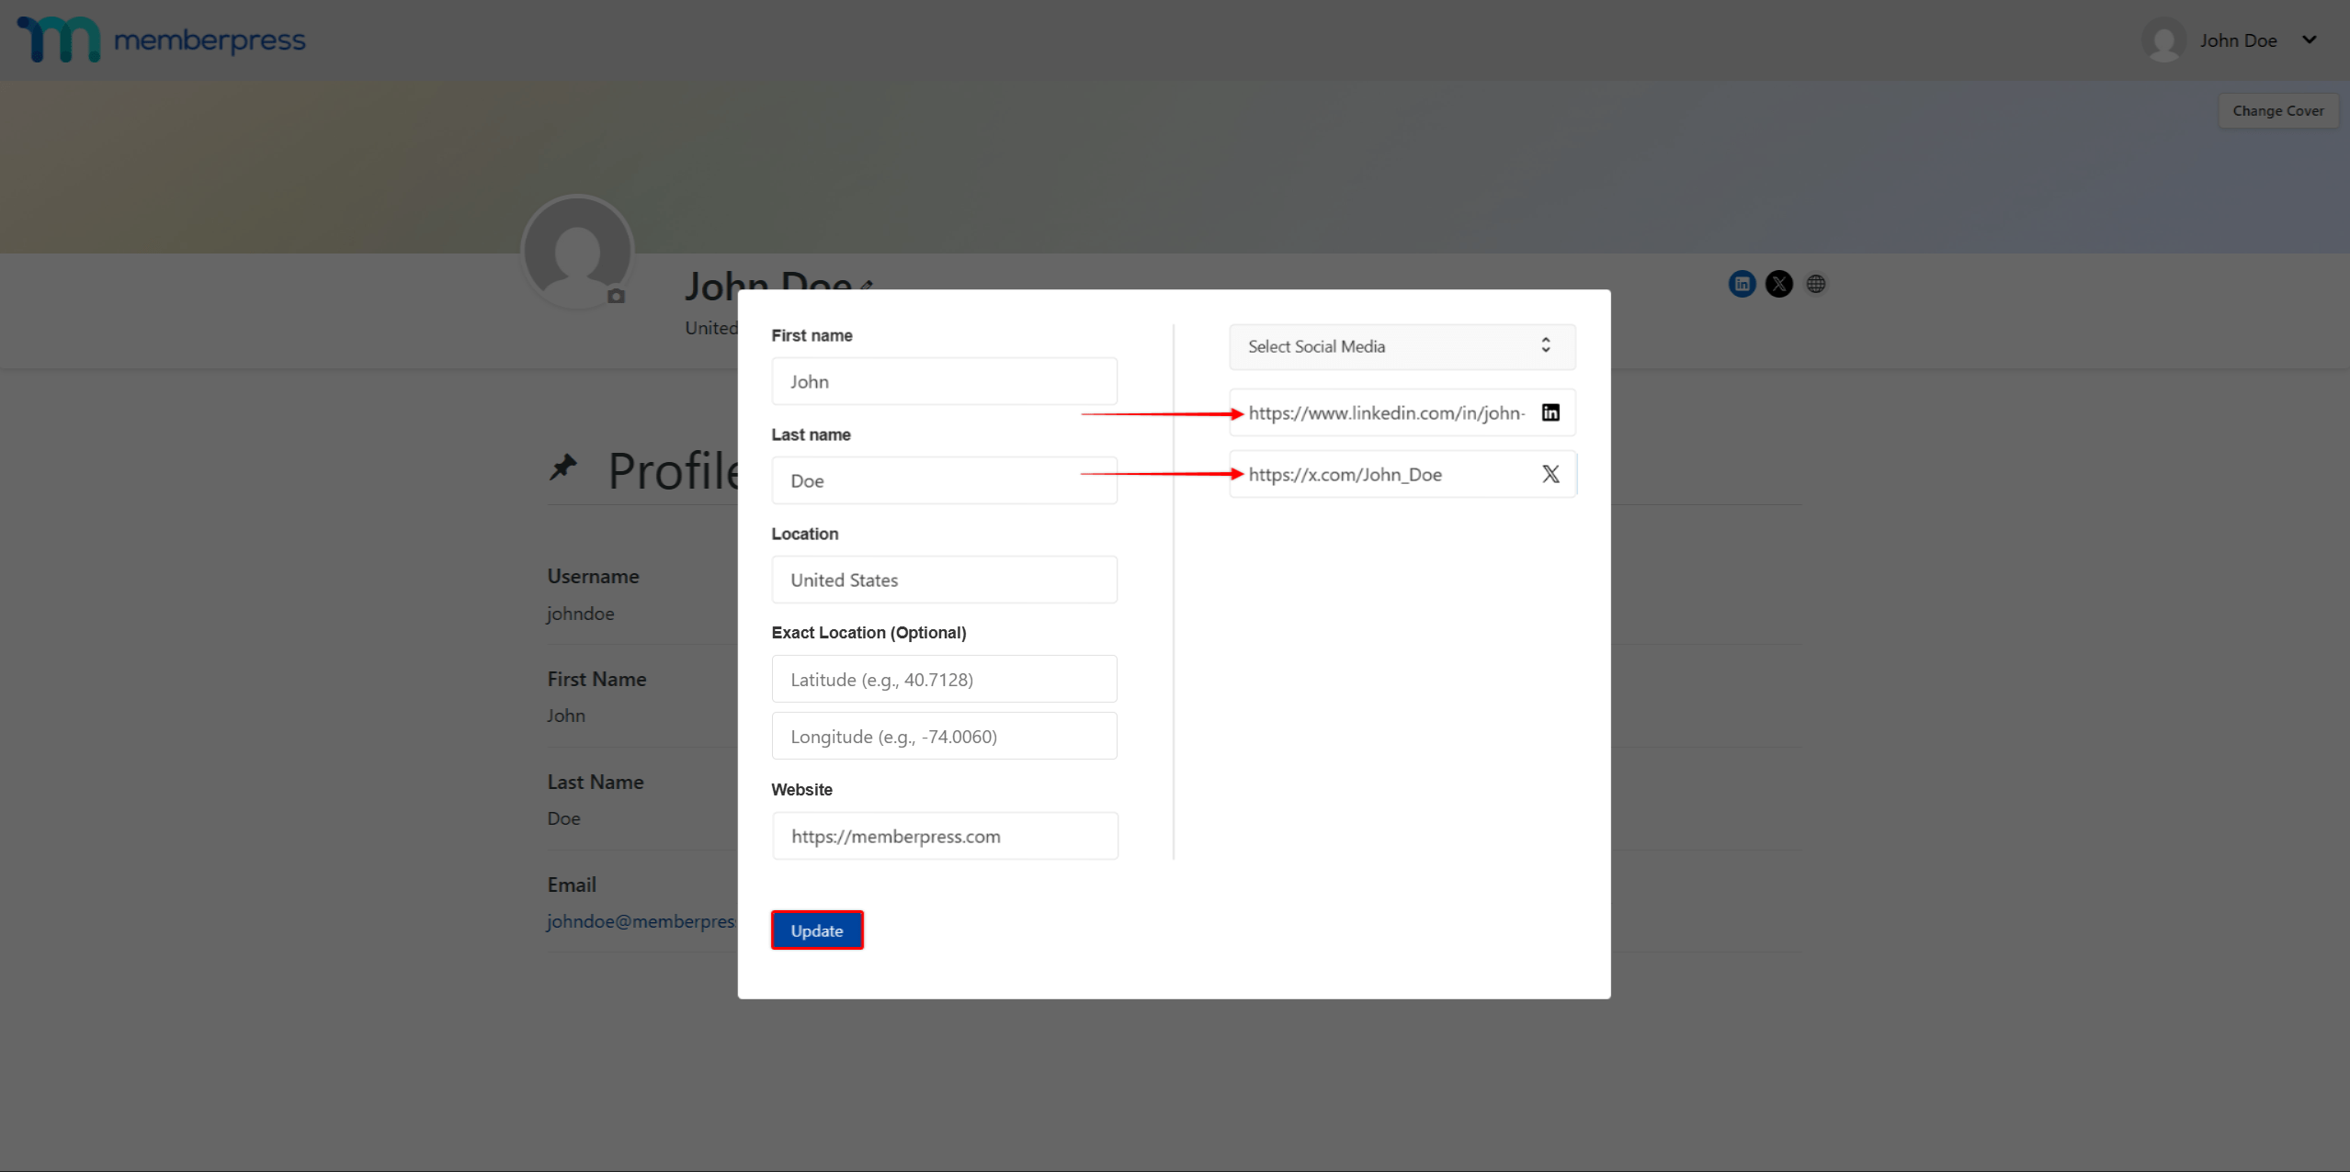2350x1172 pixels.
Task: Open the Select Social Media dropdown
Action: [x=1402, y=346]
